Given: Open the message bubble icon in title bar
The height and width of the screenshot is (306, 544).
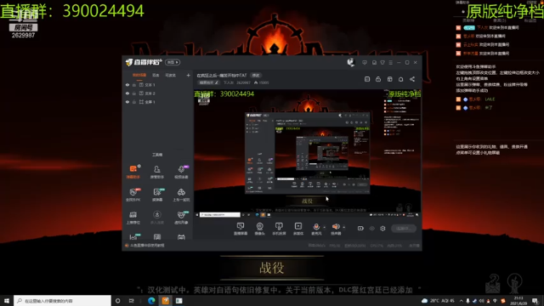Looking at the screenshot, I should [365, 62].
